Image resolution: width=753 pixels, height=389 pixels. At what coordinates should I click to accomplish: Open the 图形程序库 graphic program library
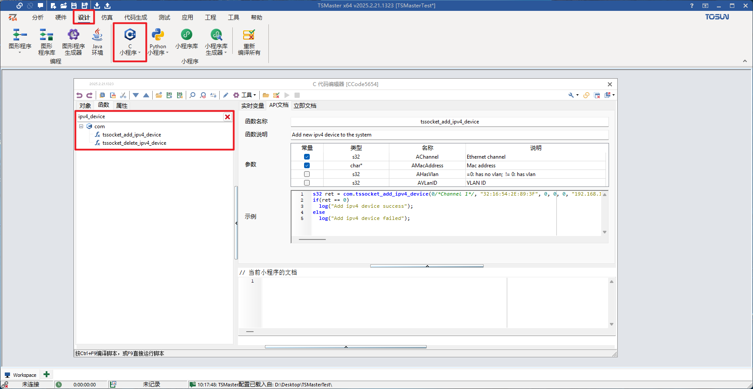click(47, 42)
